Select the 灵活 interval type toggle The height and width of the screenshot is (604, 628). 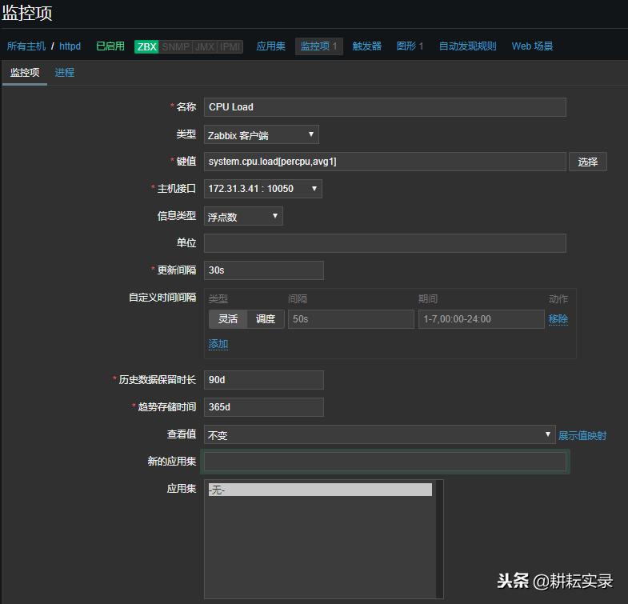(x=228, y=319)
